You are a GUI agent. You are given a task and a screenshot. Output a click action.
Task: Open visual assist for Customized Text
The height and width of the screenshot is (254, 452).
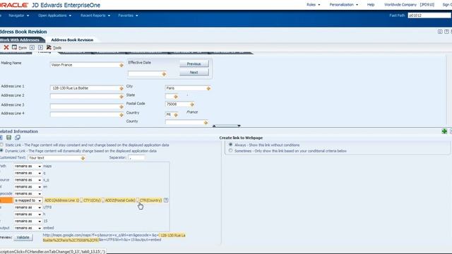pos(83,158)
